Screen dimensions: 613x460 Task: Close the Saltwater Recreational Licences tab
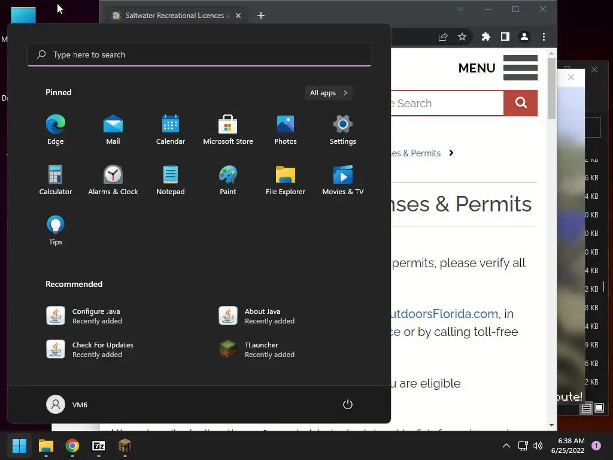[x=238, y=15]
